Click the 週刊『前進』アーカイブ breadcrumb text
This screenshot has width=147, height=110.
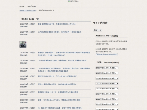pyautogui.click(x=46, y=11)
